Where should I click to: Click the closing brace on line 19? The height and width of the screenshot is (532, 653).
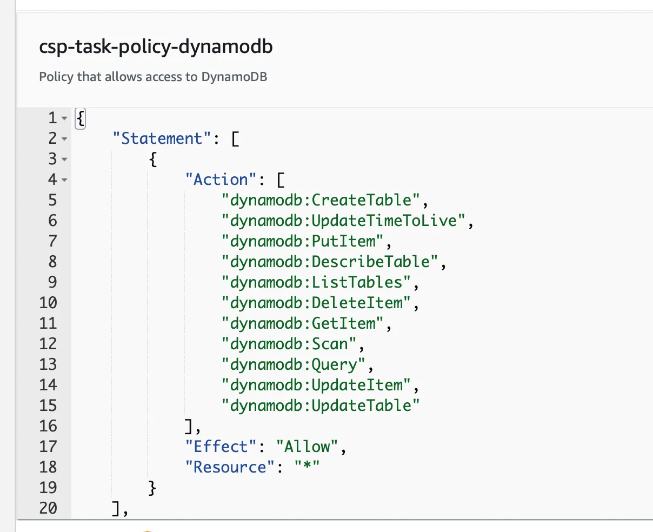pos(153,488)
